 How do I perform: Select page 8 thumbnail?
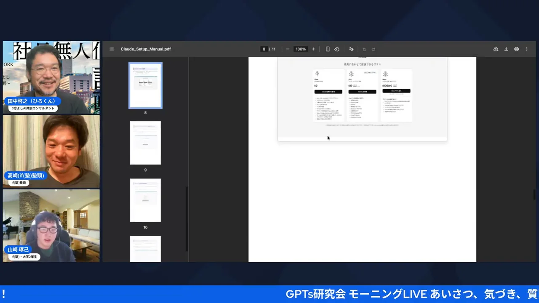point(145,85)
